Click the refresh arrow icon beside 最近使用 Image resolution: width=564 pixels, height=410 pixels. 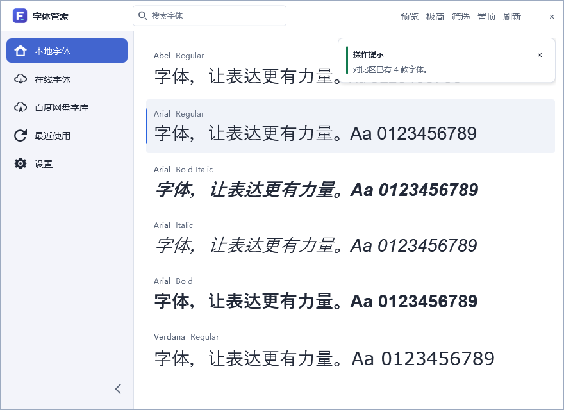tap(21, 135)
